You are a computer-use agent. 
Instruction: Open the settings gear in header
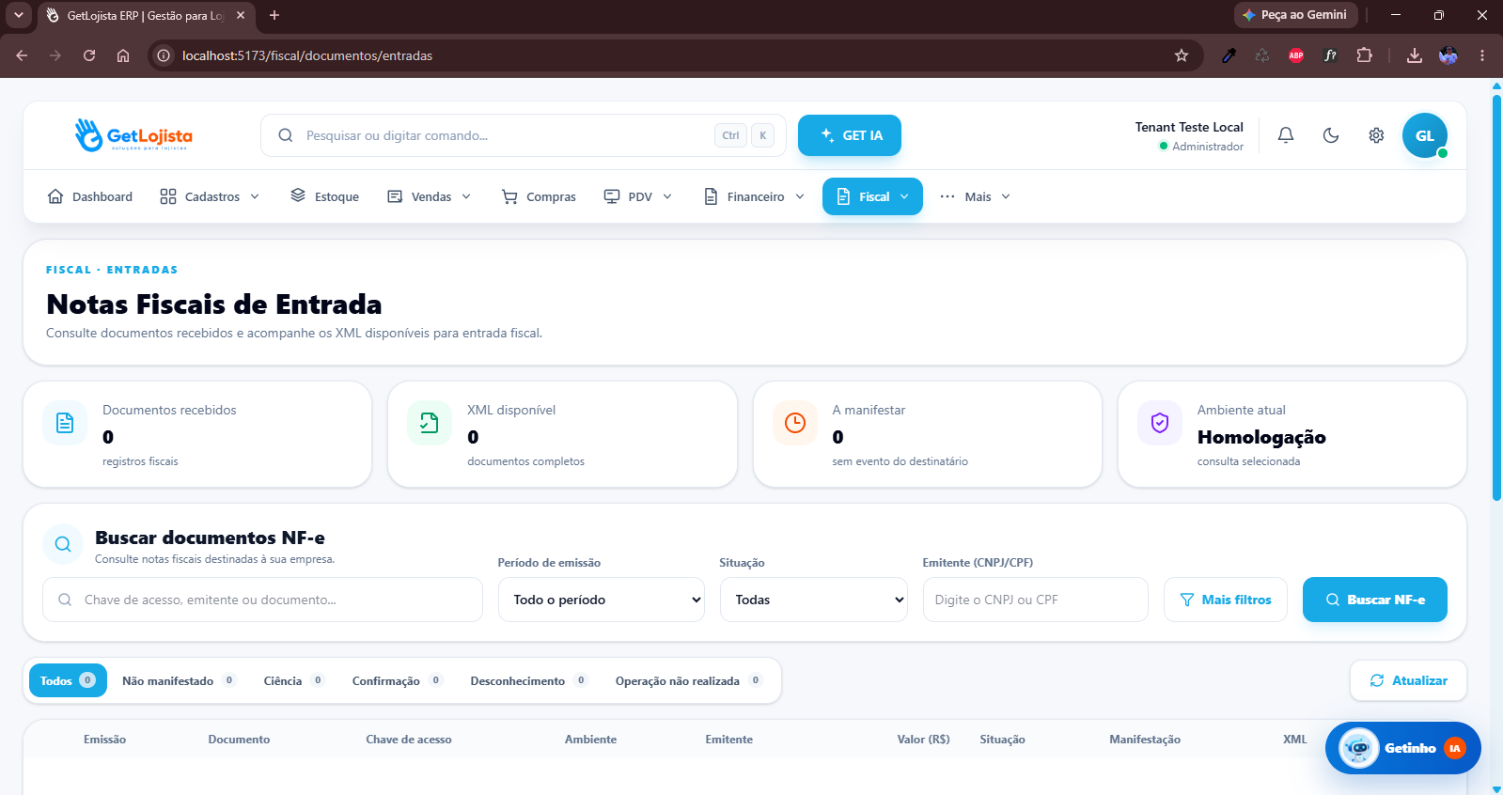[1376, 135]
